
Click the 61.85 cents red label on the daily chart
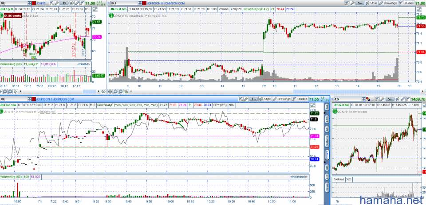12,16
